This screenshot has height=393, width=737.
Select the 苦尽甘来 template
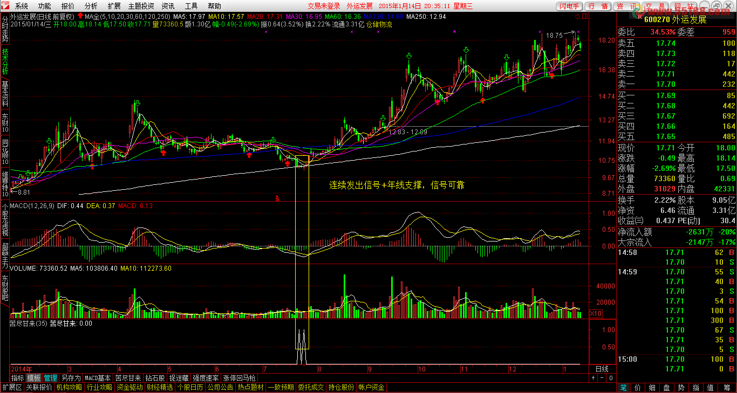coord(128,378)
